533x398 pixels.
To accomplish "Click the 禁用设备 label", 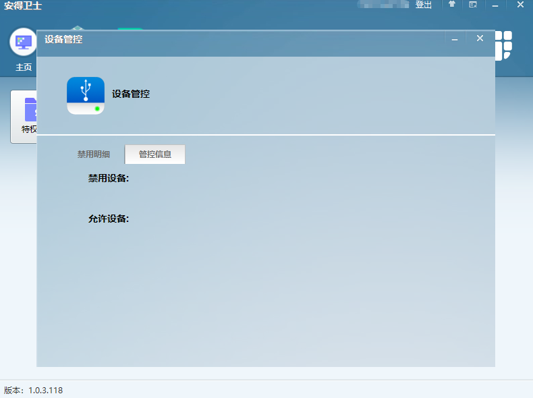I will (109, 179).
